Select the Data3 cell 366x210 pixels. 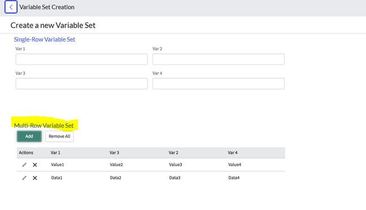[x=175, y=178]
